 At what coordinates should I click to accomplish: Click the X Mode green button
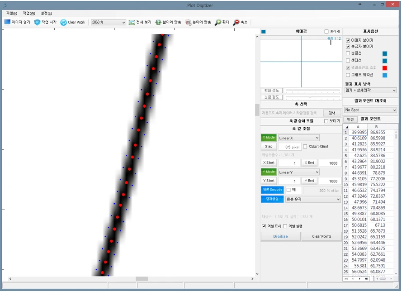coord(269,138)
